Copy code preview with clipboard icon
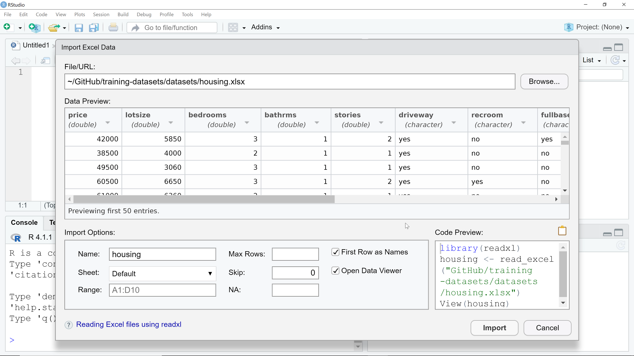This screenshot has width=634, height=356. pyautogui.click(x=562, y=231)
